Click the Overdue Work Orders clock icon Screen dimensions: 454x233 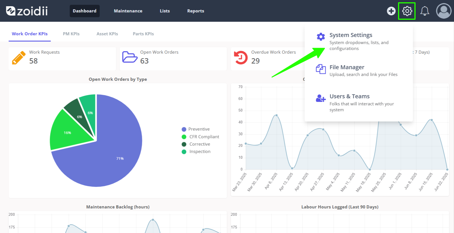pos(241,58)
